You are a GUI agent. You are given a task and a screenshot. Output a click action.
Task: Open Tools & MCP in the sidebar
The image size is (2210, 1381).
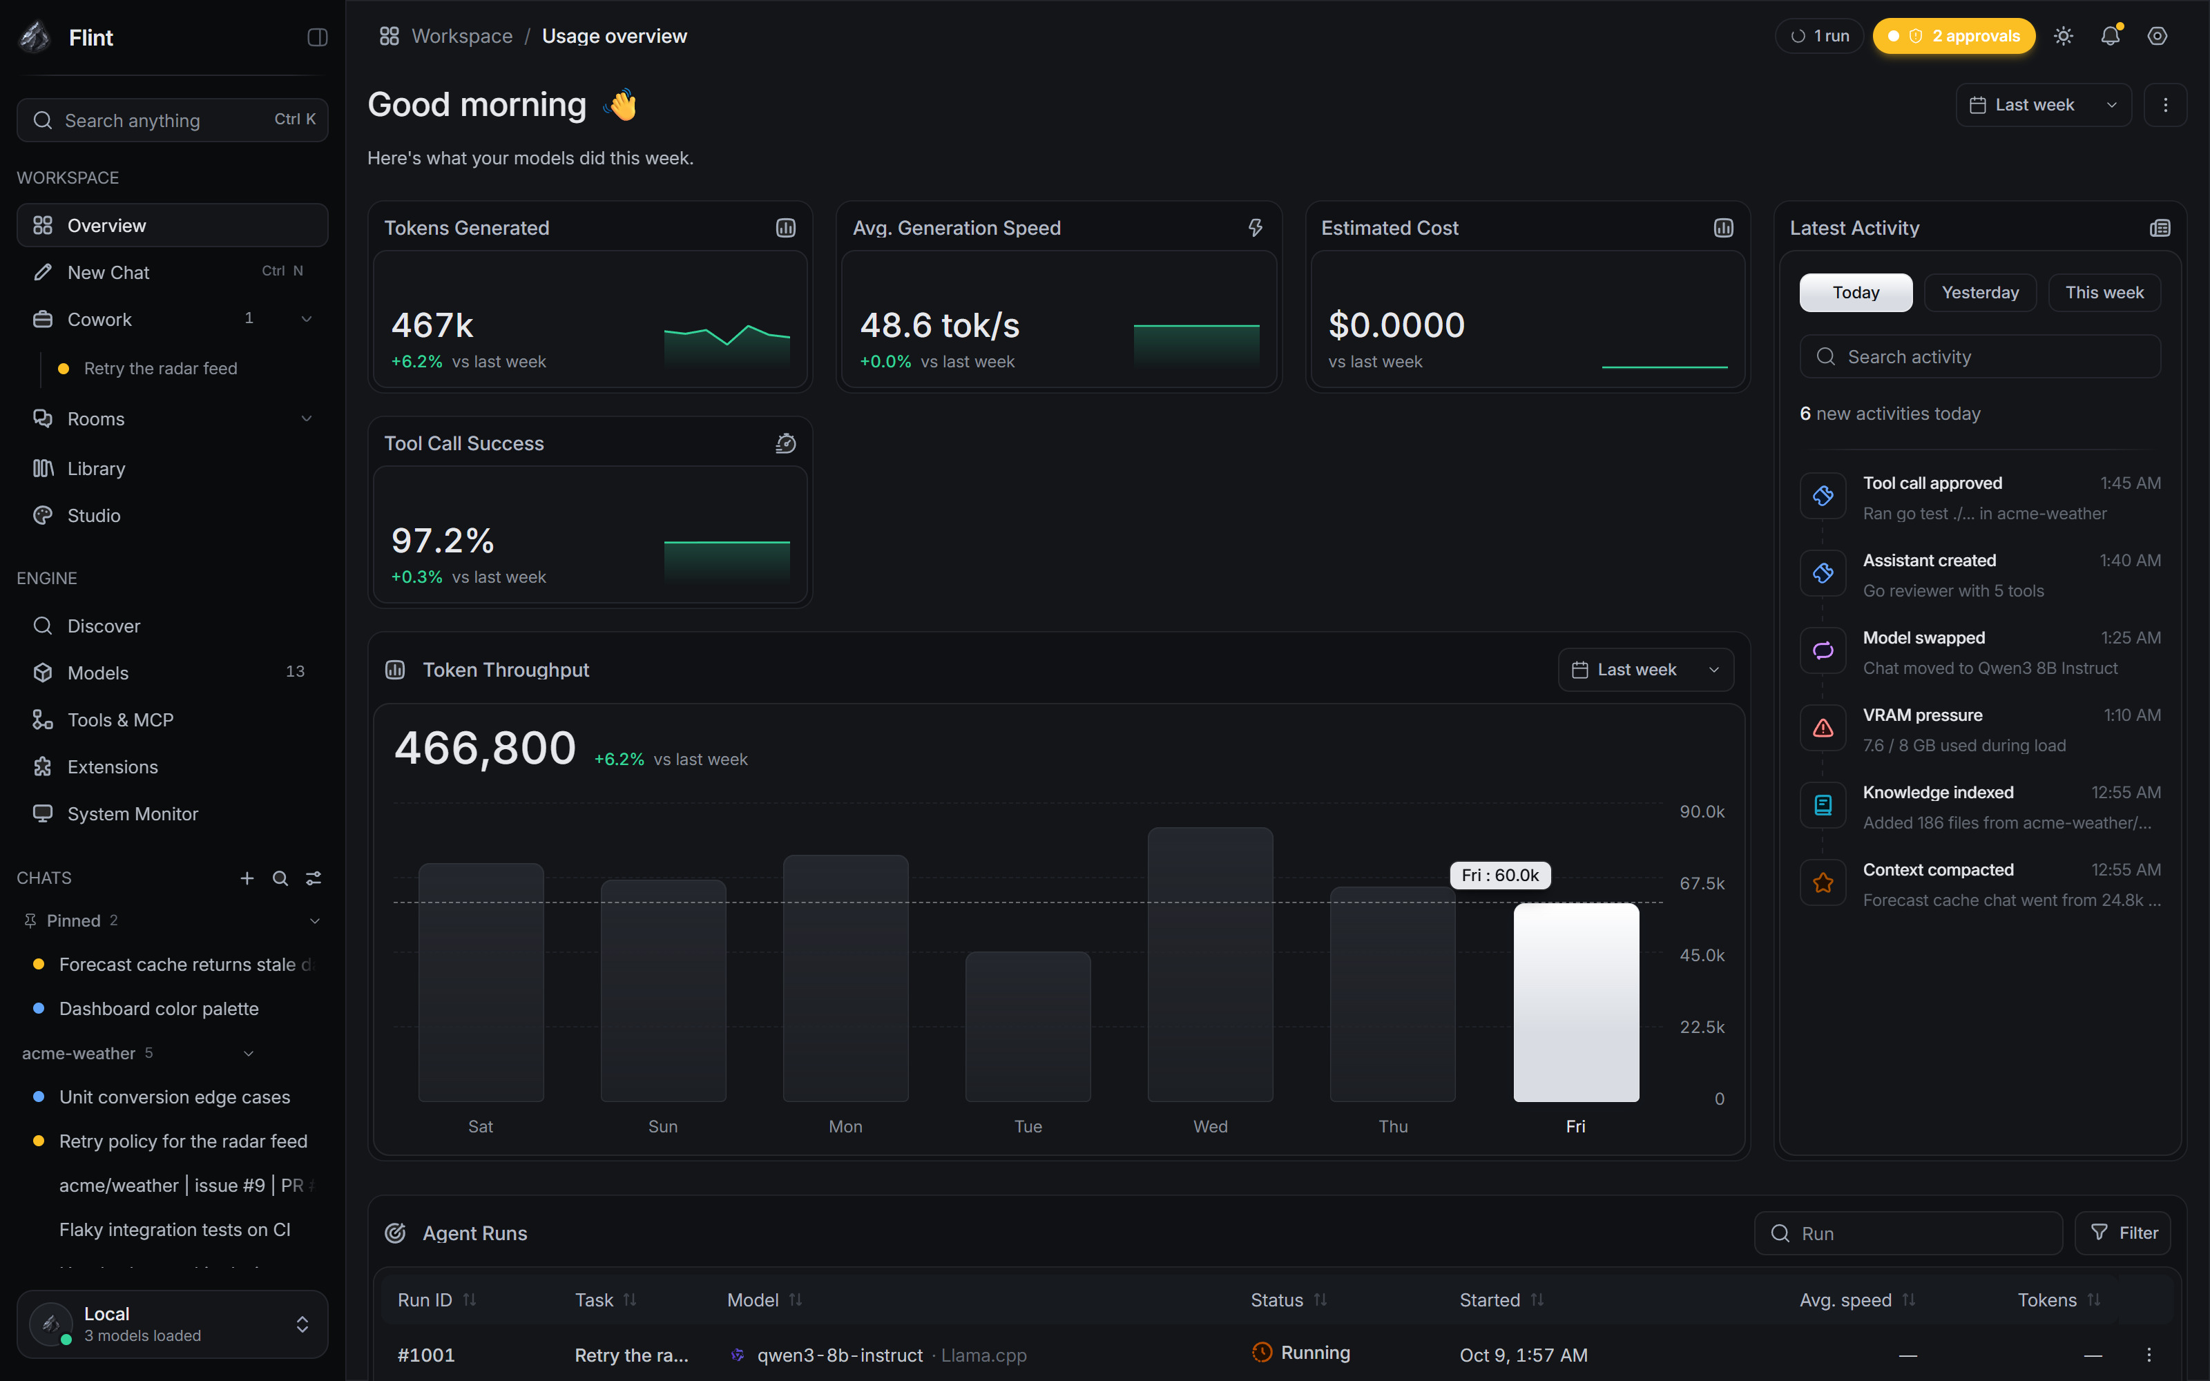[x=173, y=720]
